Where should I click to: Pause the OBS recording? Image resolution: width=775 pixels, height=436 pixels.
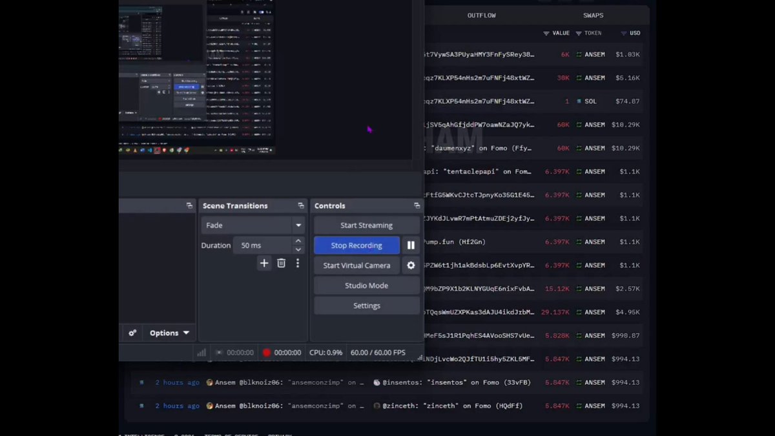pyautogui.click(x=411, y=245)
